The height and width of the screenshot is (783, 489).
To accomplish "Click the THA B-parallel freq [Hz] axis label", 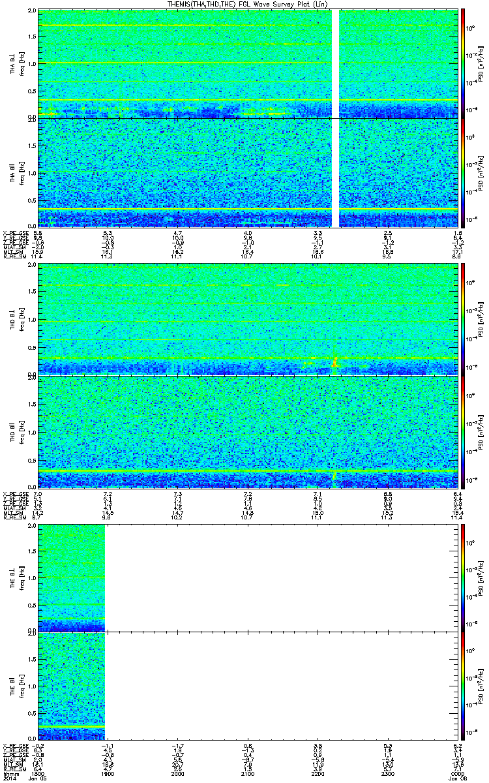I will [x=21, y=172].
